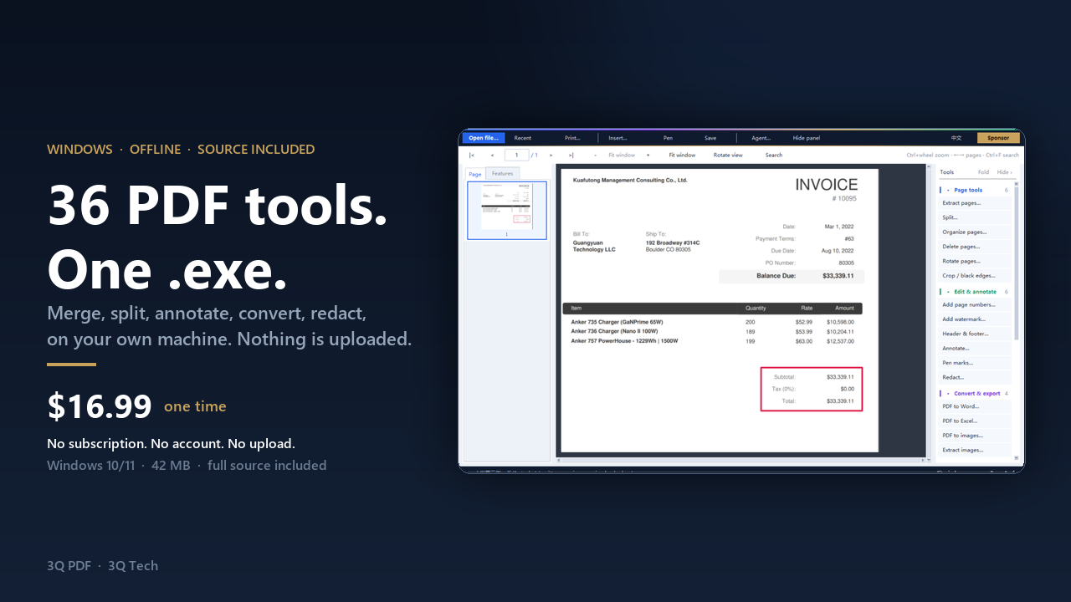Viewport: 1071px width, 602px height.
Task: Zoom in with the plus button
Action: coord(648,155)
